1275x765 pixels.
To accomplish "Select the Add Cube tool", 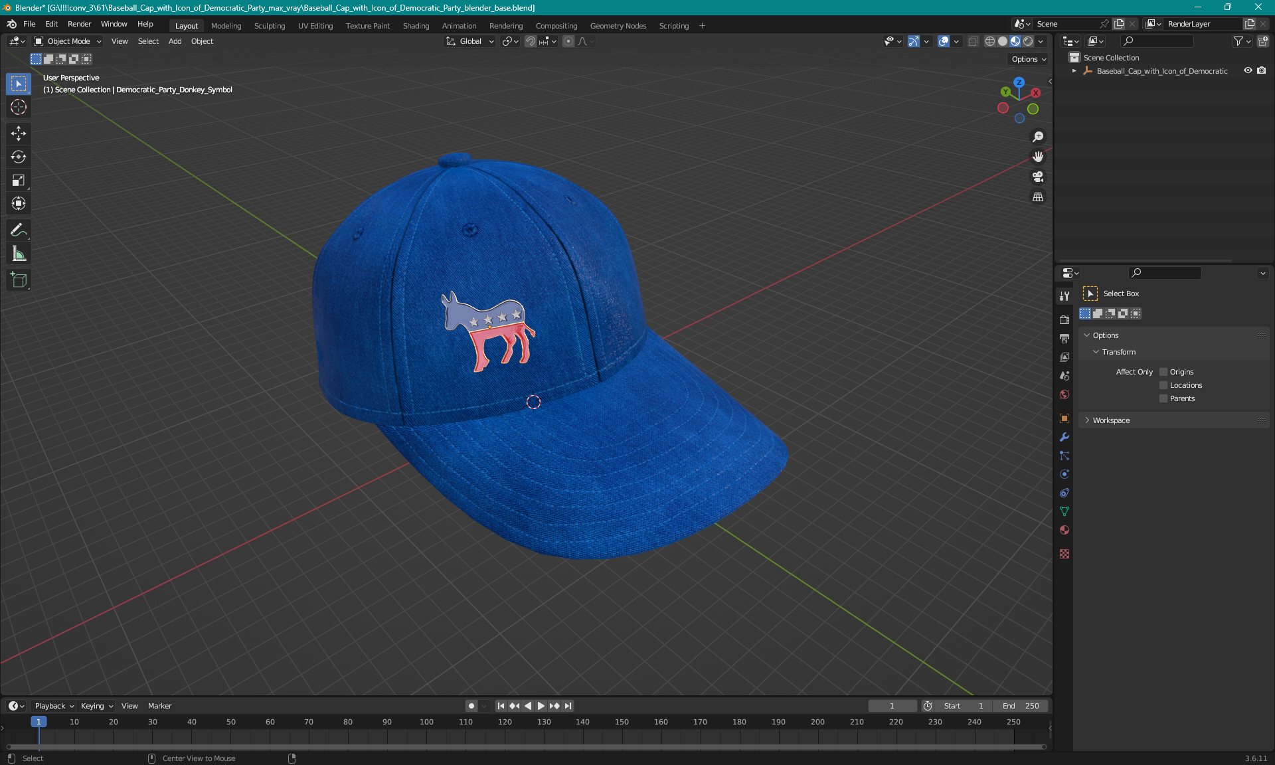I will click(x=19, y=280).
